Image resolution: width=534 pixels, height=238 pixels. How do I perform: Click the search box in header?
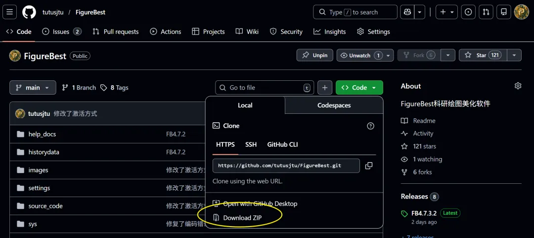pos(355,12)
